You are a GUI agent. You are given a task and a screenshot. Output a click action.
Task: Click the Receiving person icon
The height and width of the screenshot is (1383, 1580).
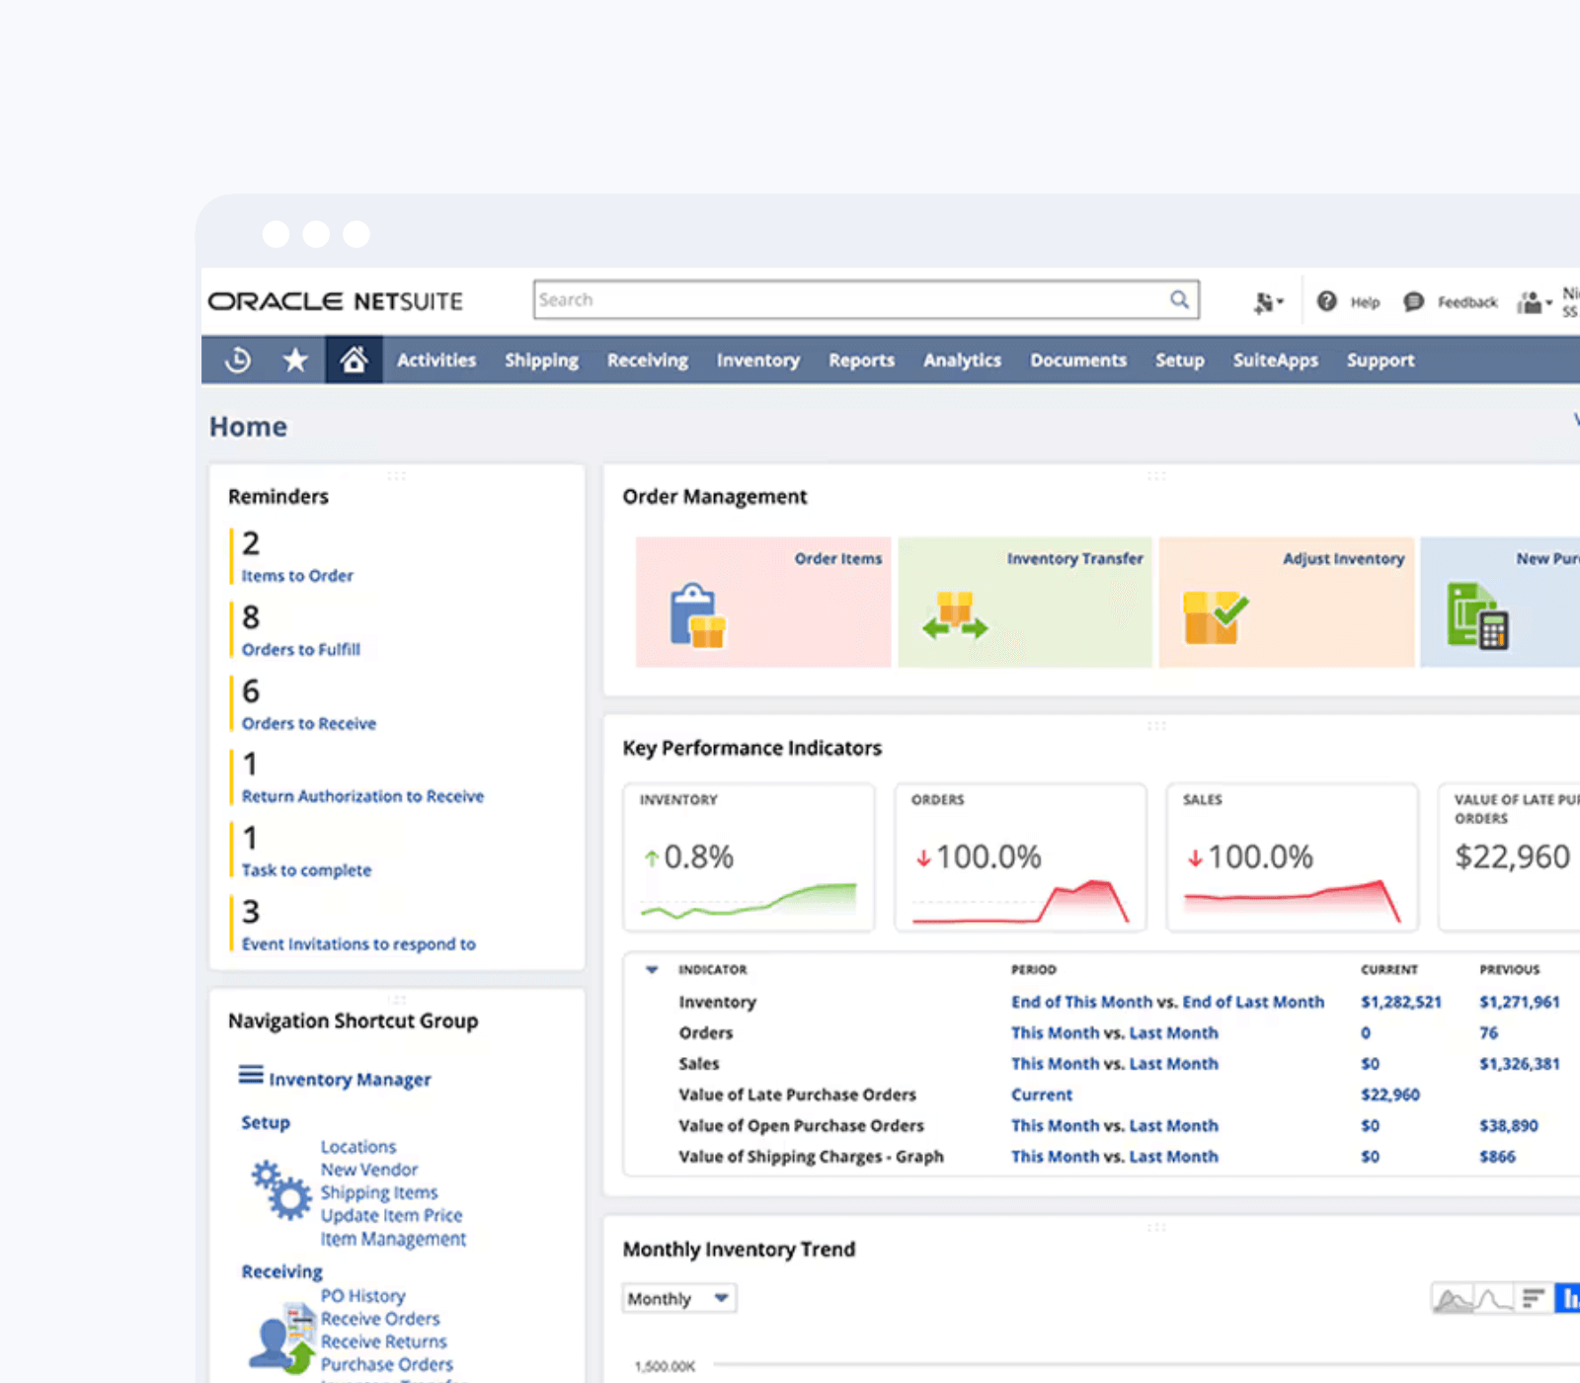pos(282,1339)
